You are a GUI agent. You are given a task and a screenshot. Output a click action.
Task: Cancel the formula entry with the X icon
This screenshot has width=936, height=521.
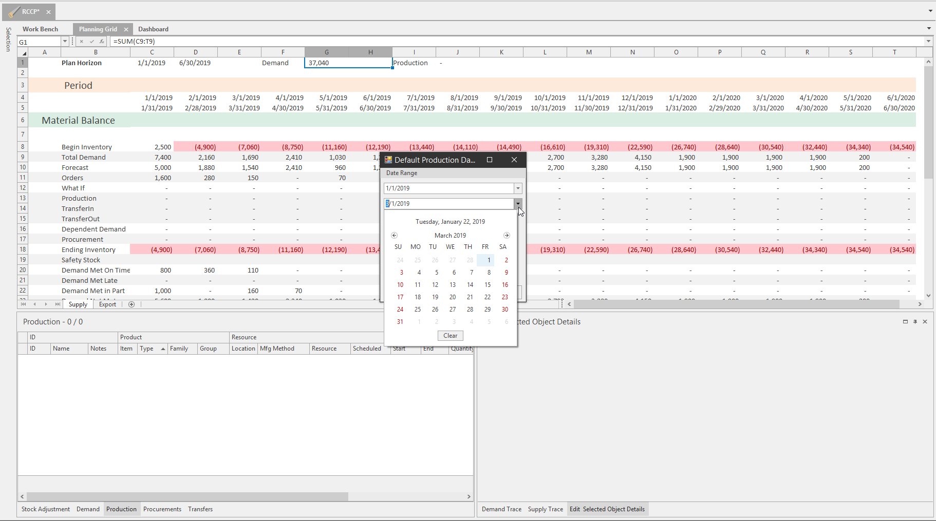tap(82, 42)
